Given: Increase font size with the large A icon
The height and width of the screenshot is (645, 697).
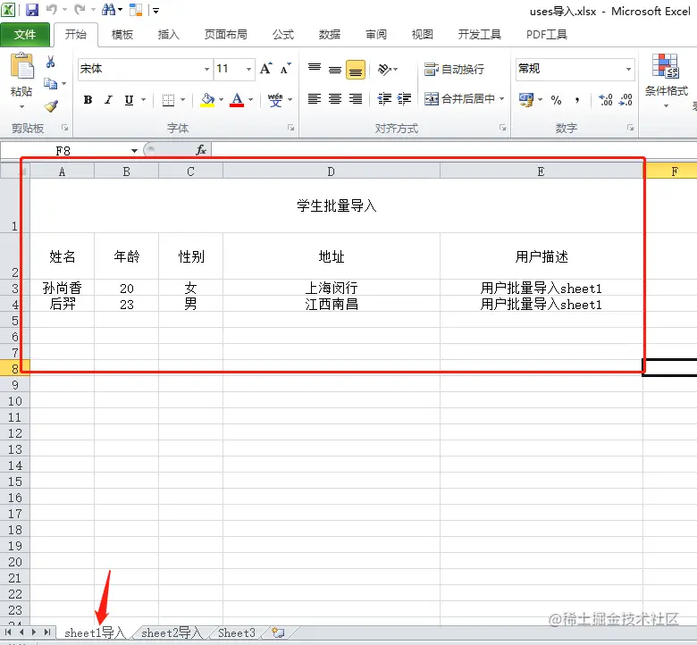Looking at the screenshot, I should 265,69.
